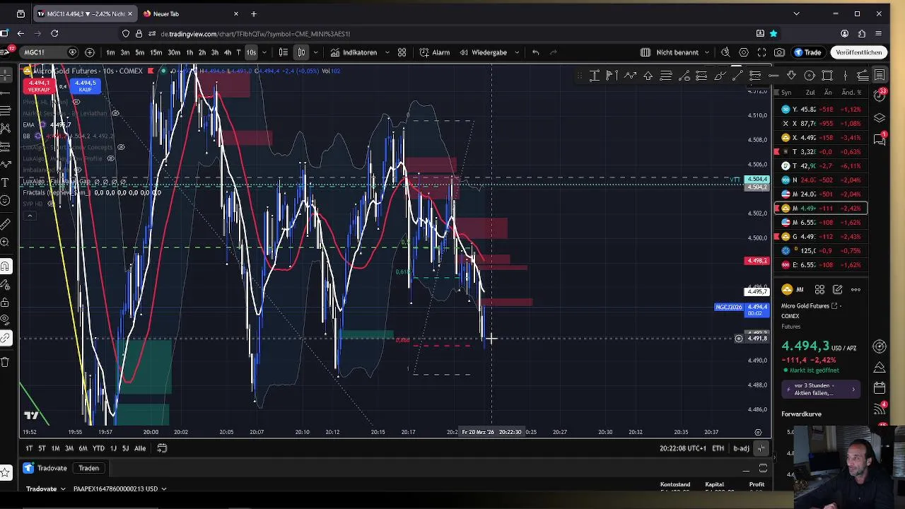Expand the chart type dropdown arrow
This screenshot has width=905, height=509.
pyautogui.click(x=315, y=52)
